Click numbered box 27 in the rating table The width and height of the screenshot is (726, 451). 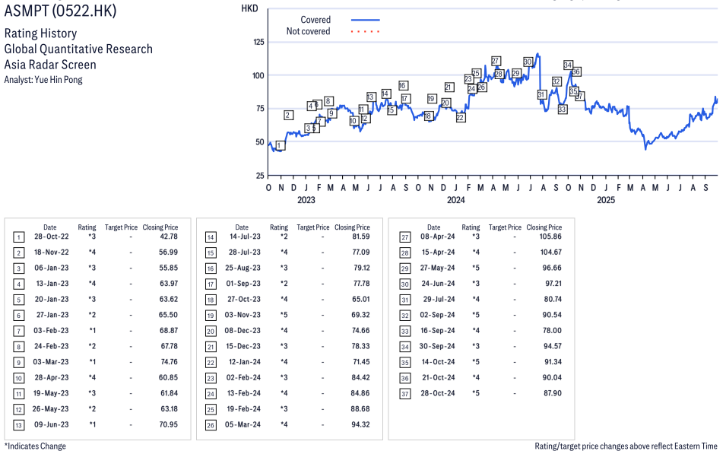[x=403, y=237]
